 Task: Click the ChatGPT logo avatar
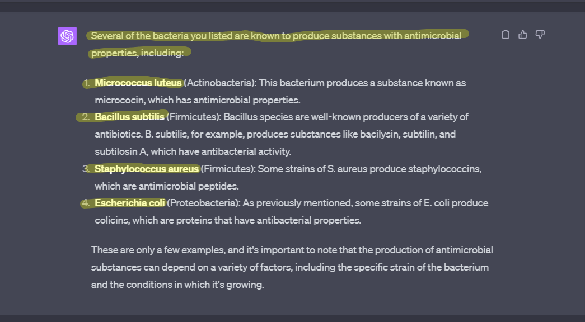coord(67,36)
